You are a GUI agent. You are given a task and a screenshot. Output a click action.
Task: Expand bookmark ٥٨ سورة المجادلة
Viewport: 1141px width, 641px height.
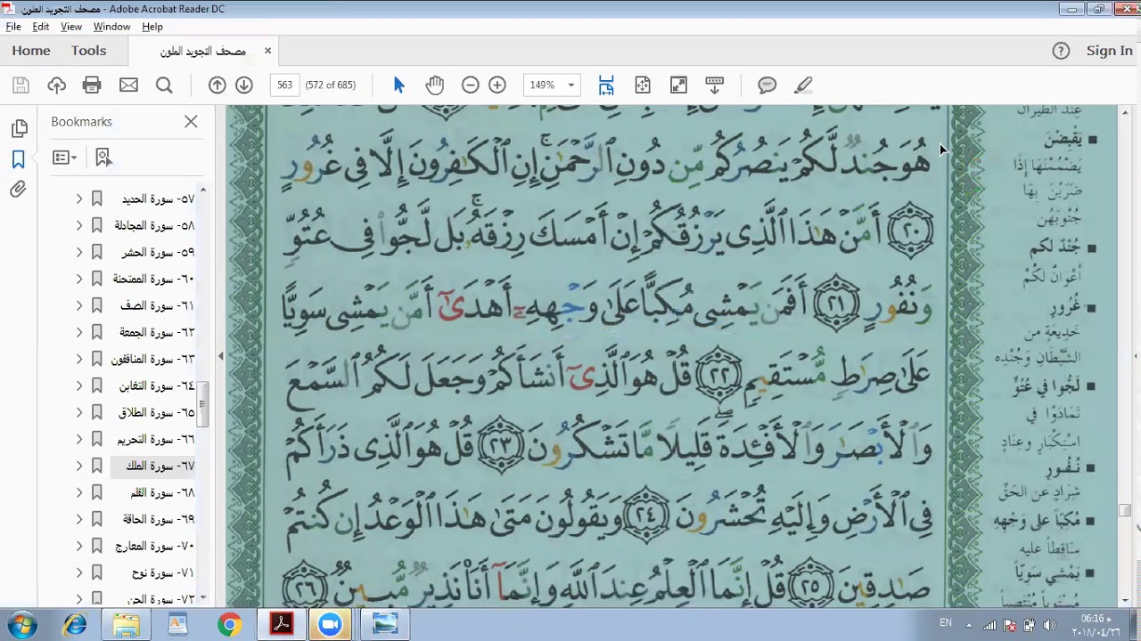(78, 225)
